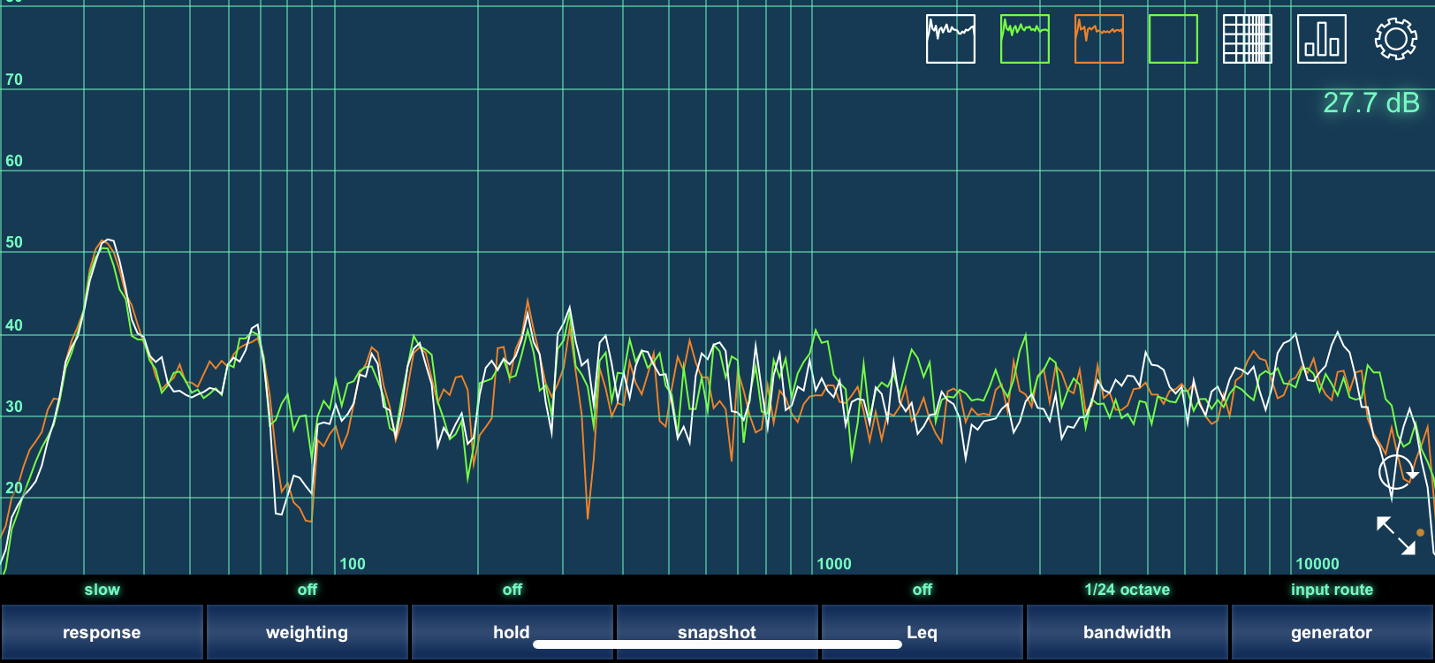
Task: Select the green stored trace icon
Action: click(1024, 39)
